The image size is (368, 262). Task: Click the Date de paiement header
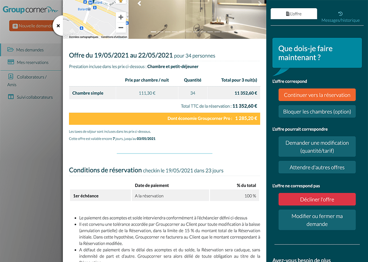pyautogui.click(x=152, y=185)
